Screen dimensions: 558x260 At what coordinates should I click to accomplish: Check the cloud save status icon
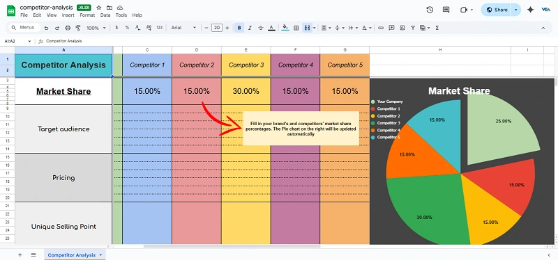tap(120, 8)
